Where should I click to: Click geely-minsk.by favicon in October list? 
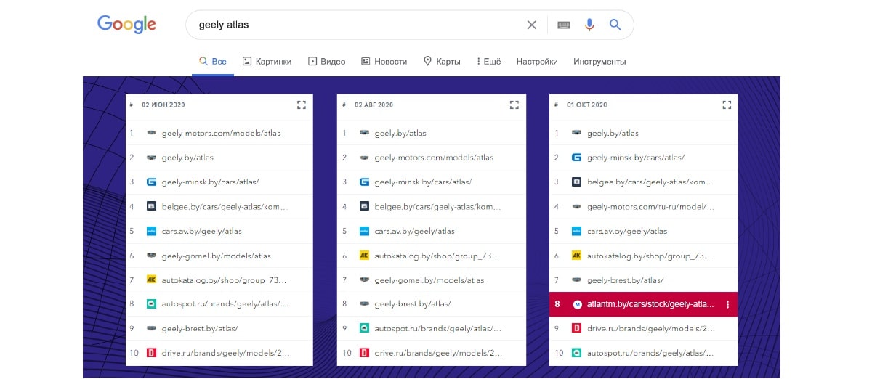pos(577,158)
